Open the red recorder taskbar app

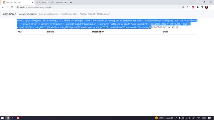pyautogui.click(x=18, y=118)
